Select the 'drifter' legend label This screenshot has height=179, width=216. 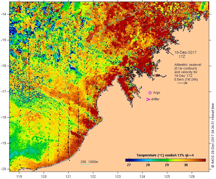[x=155, y=99]
